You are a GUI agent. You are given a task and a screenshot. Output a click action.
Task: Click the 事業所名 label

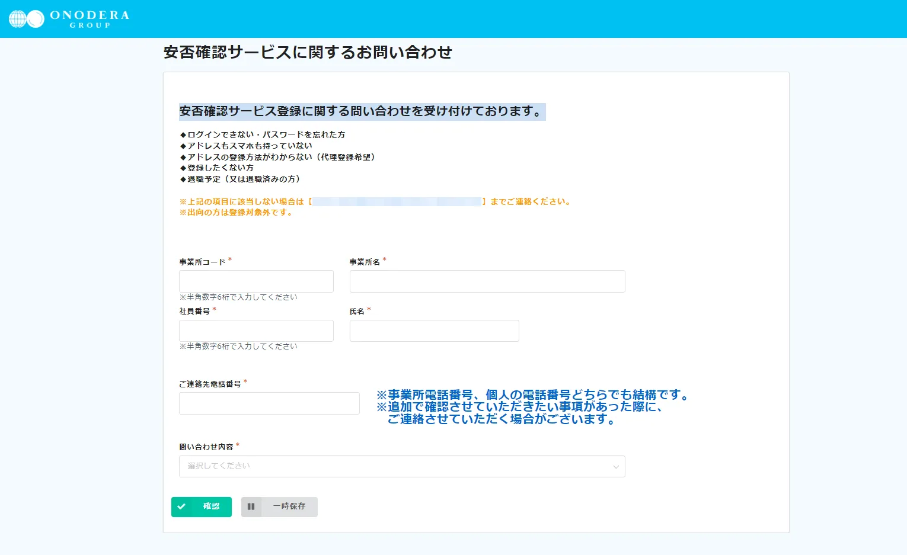[x=365, y=262]
